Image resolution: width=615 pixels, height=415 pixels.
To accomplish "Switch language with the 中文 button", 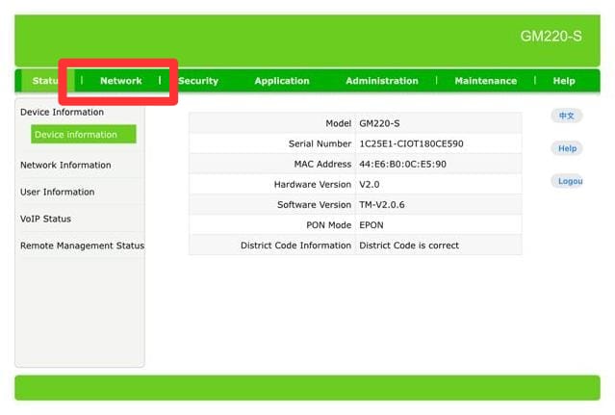I will coord(567,116).
